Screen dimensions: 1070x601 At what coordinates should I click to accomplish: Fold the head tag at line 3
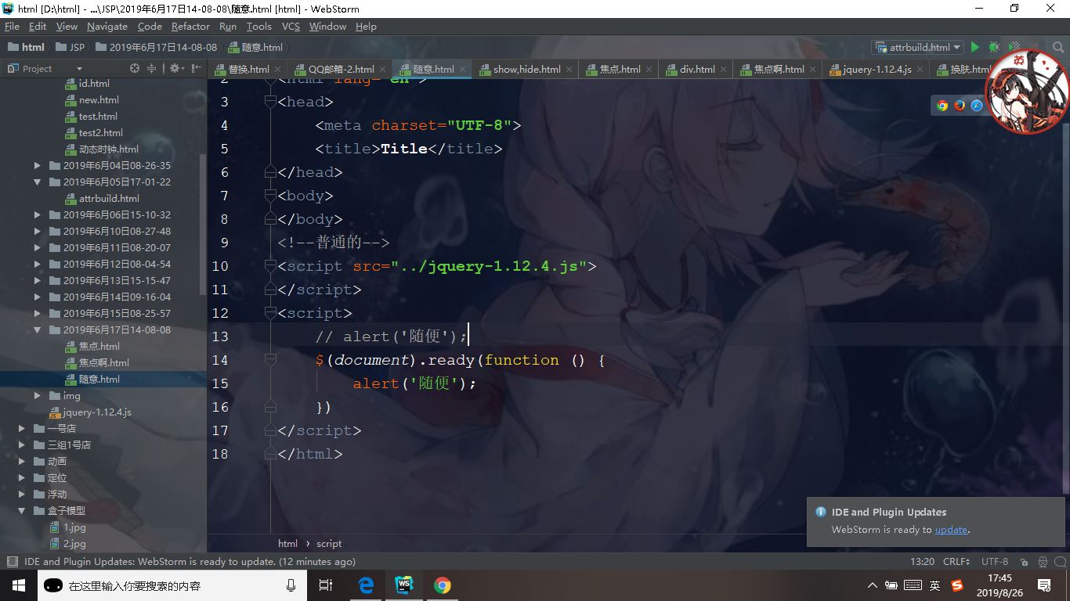[271, 102]
